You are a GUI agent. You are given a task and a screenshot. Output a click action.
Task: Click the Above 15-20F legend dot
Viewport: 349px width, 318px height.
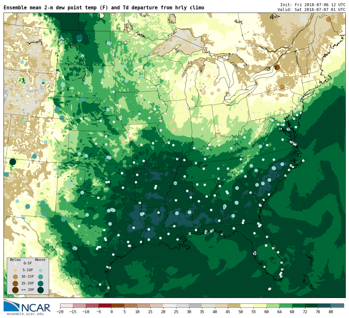tap(40, 283)
